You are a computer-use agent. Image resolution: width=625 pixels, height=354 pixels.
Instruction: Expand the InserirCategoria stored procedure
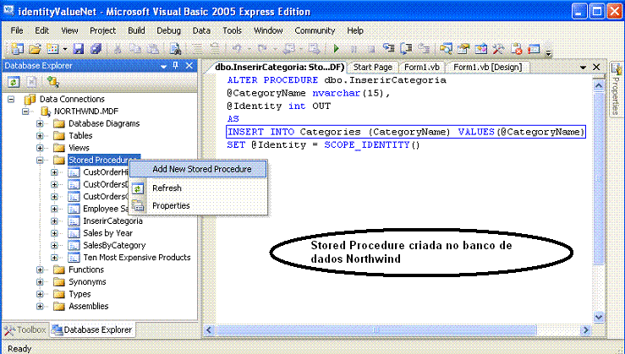pyautogui.click(x=55, y=221)
